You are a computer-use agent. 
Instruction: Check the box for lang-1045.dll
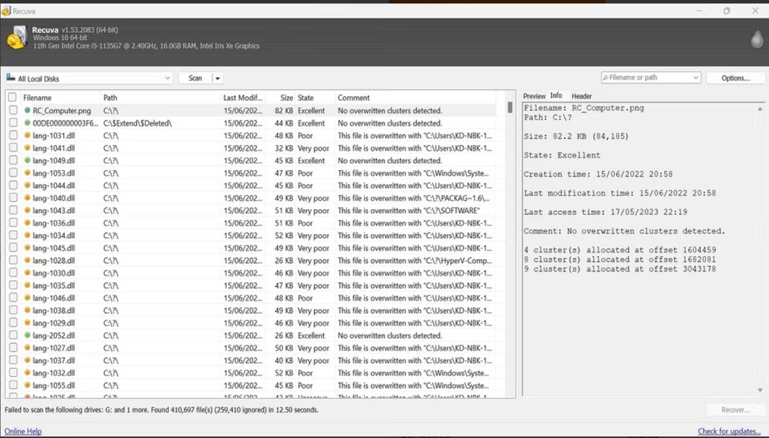click(x=13, y=248)
